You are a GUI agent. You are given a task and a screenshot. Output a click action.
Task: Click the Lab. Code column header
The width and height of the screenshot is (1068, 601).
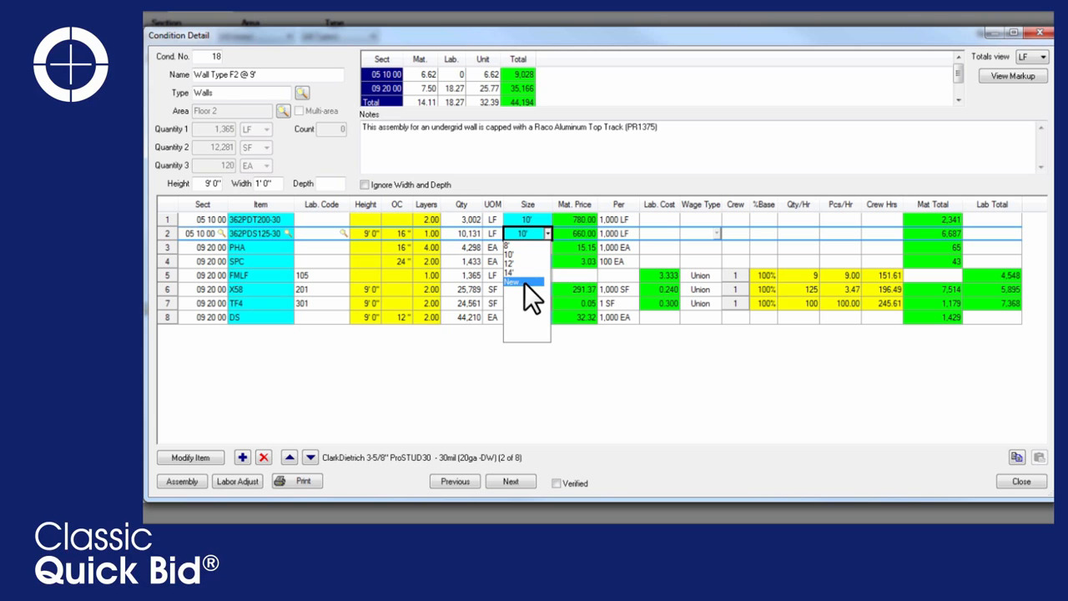point(322,205)
